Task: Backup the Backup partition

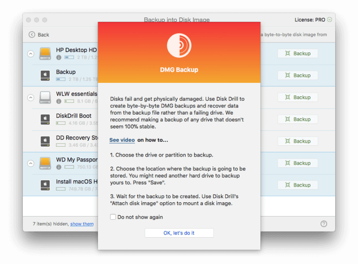Action: click(298, 75)
